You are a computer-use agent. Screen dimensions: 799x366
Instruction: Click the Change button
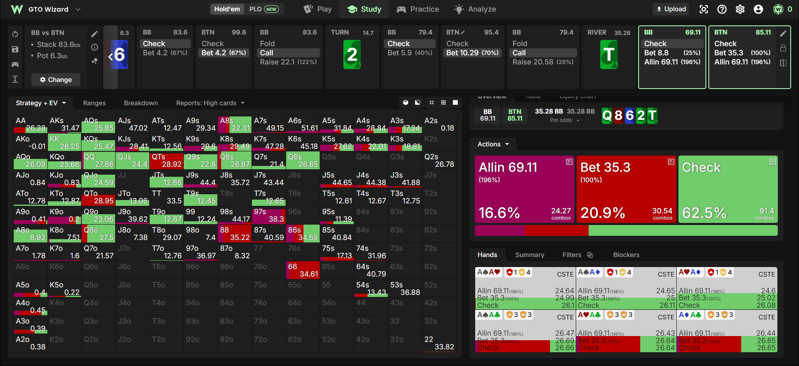[56, 79]
